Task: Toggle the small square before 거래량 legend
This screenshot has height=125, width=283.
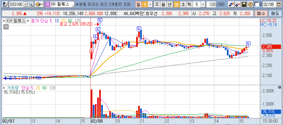Action: 4,88
